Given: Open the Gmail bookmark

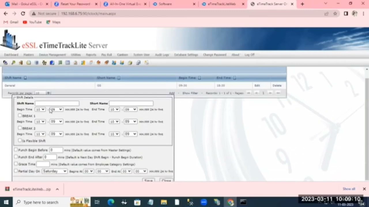Looking at the screenshot, I should (x=11, y=22).
